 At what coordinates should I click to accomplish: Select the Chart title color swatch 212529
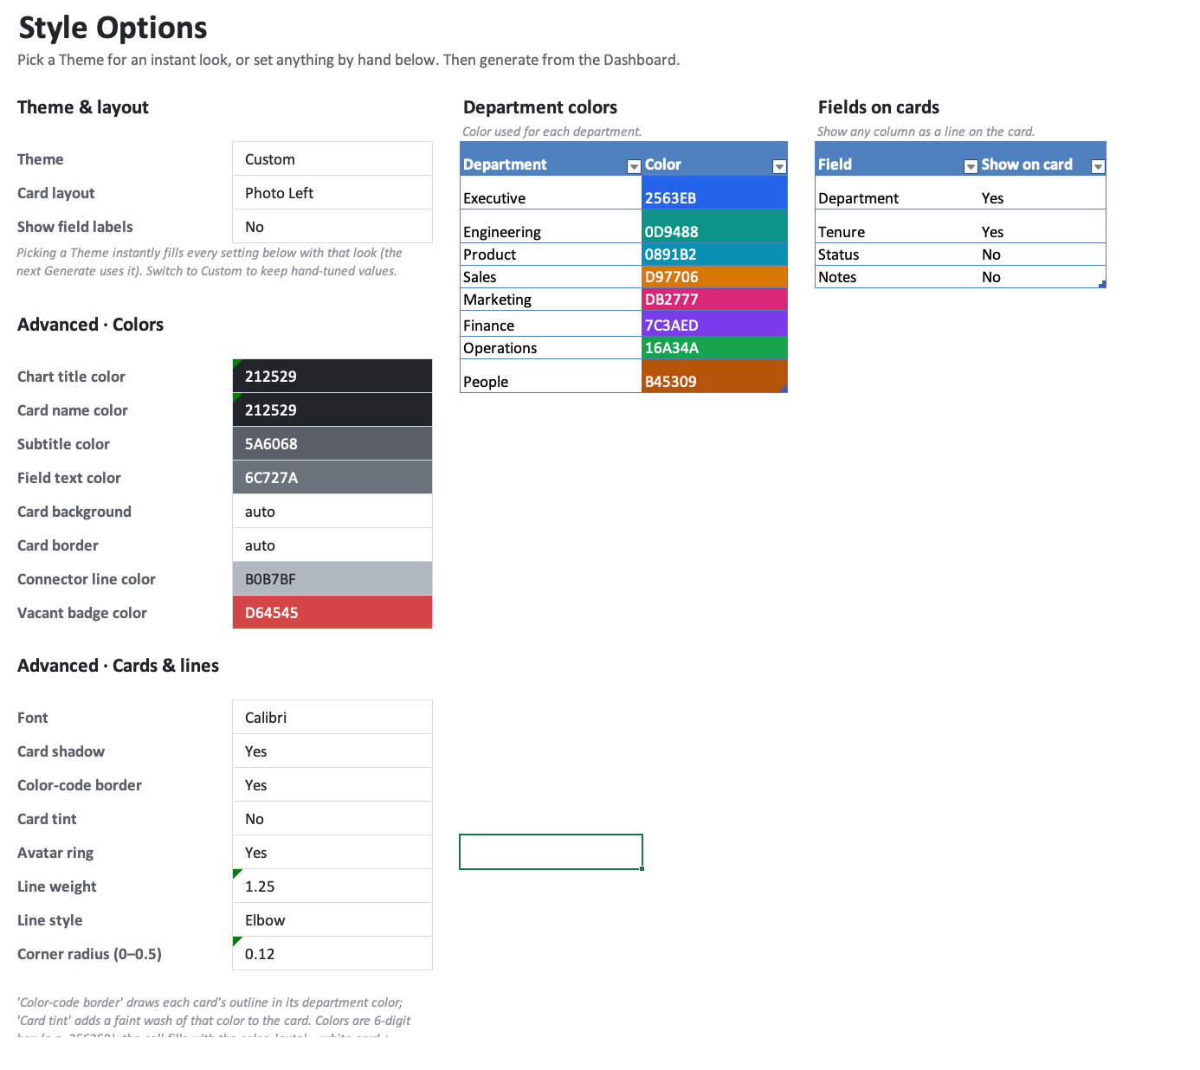pos(332,376)
